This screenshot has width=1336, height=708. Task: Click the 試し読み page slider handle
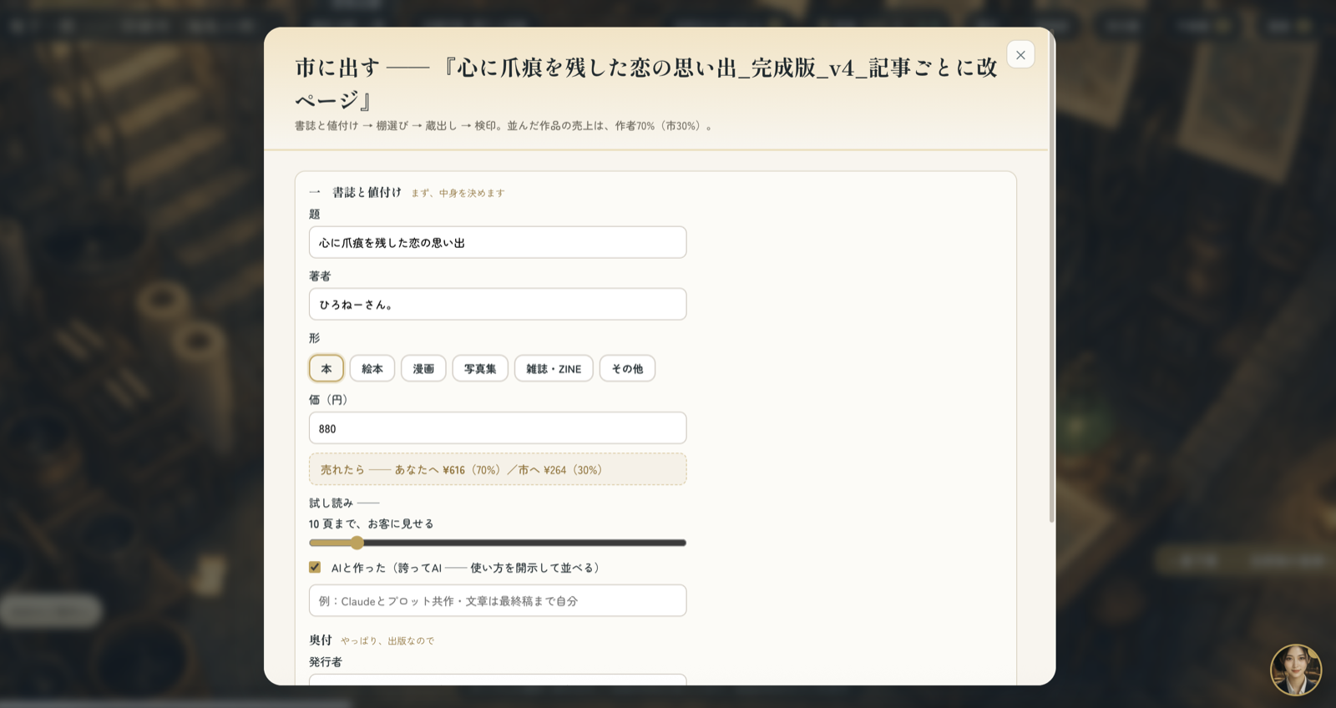click(x=357, y=543)
